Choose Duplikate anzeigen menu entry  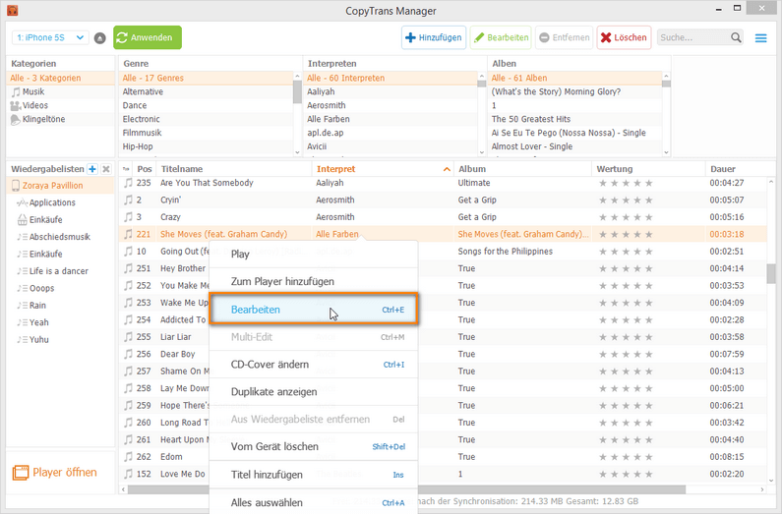[x=313, y=392]
